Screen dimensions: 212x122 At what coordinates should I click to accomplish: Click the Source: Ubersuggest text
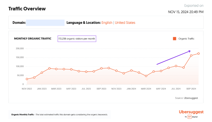[186, 98]
